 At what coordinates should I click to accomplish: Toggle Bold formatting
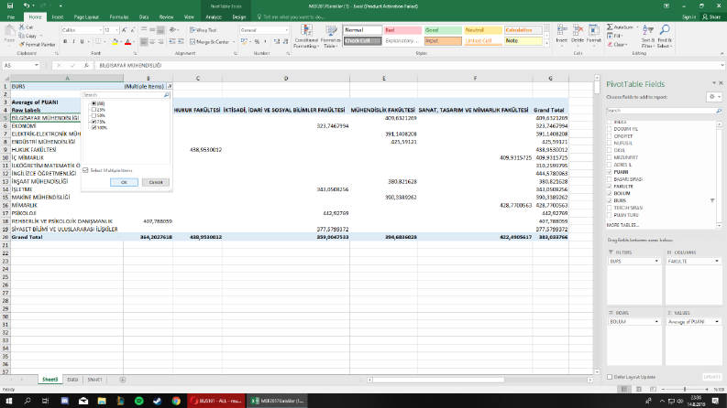point(65,42)
